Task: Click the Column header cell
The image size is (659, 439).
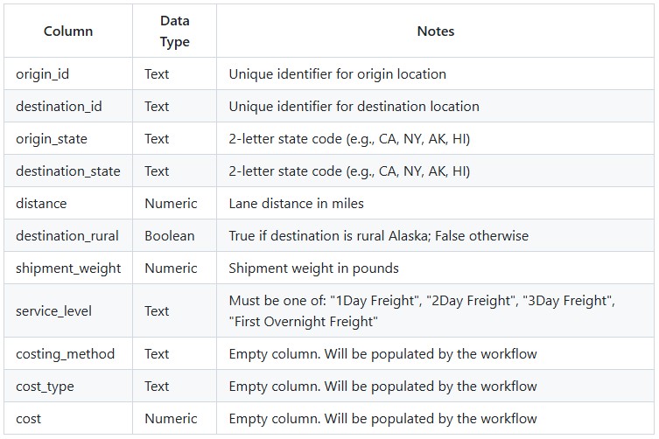Action: click(x=68, y=31)
